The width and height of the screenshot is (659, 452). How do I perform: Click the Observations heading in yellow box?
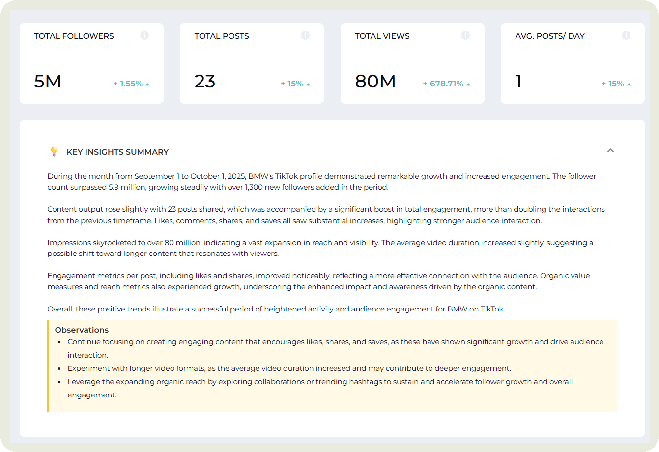(x=82, y=330)
